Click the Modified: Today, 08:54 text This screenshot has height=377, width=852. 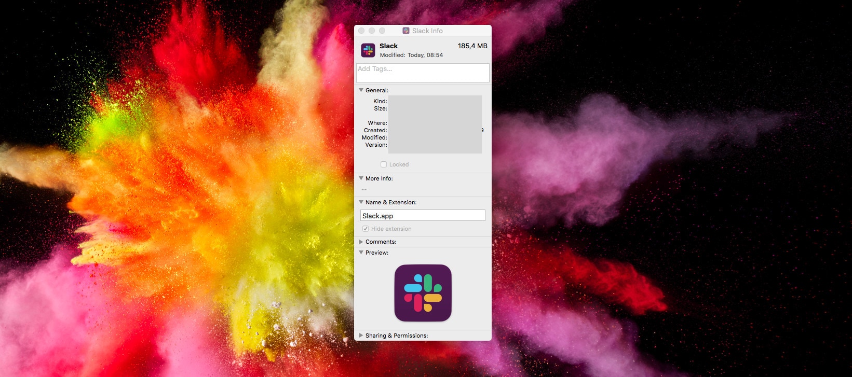click(x=411, y=55)
